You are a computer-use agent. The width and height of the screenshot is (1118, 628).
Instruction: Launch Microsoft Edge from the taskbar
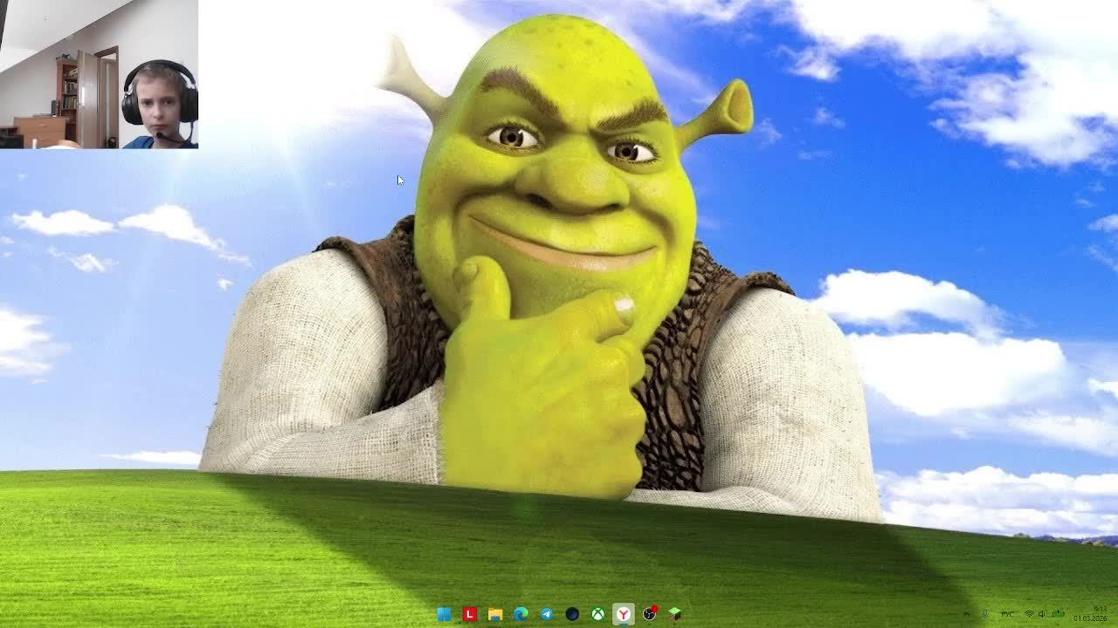521,614
